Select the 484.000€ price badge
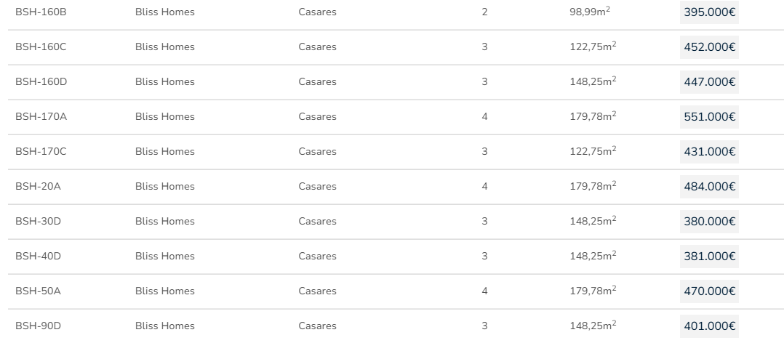The width and height of the screenshot is (784, 343). tap(709, 187)
